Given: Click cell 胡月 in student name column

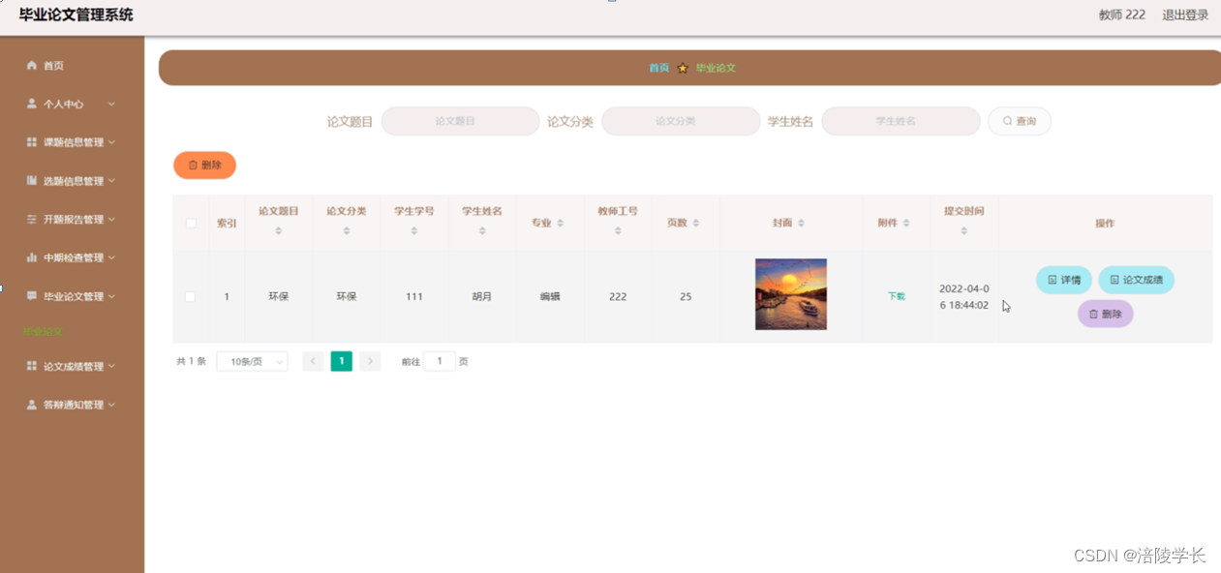Looking at the screenshot, I should point(482,297).
